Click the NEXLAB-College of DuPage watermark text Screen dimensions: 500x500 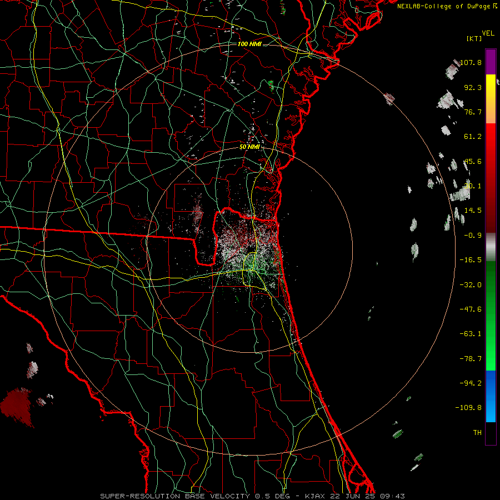[447, 6]
